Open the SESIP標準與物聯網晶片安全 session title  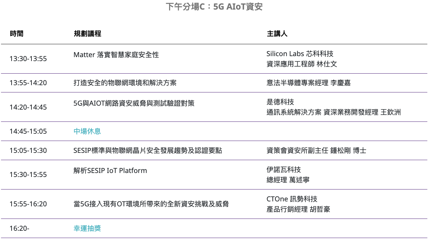[148, 151]
